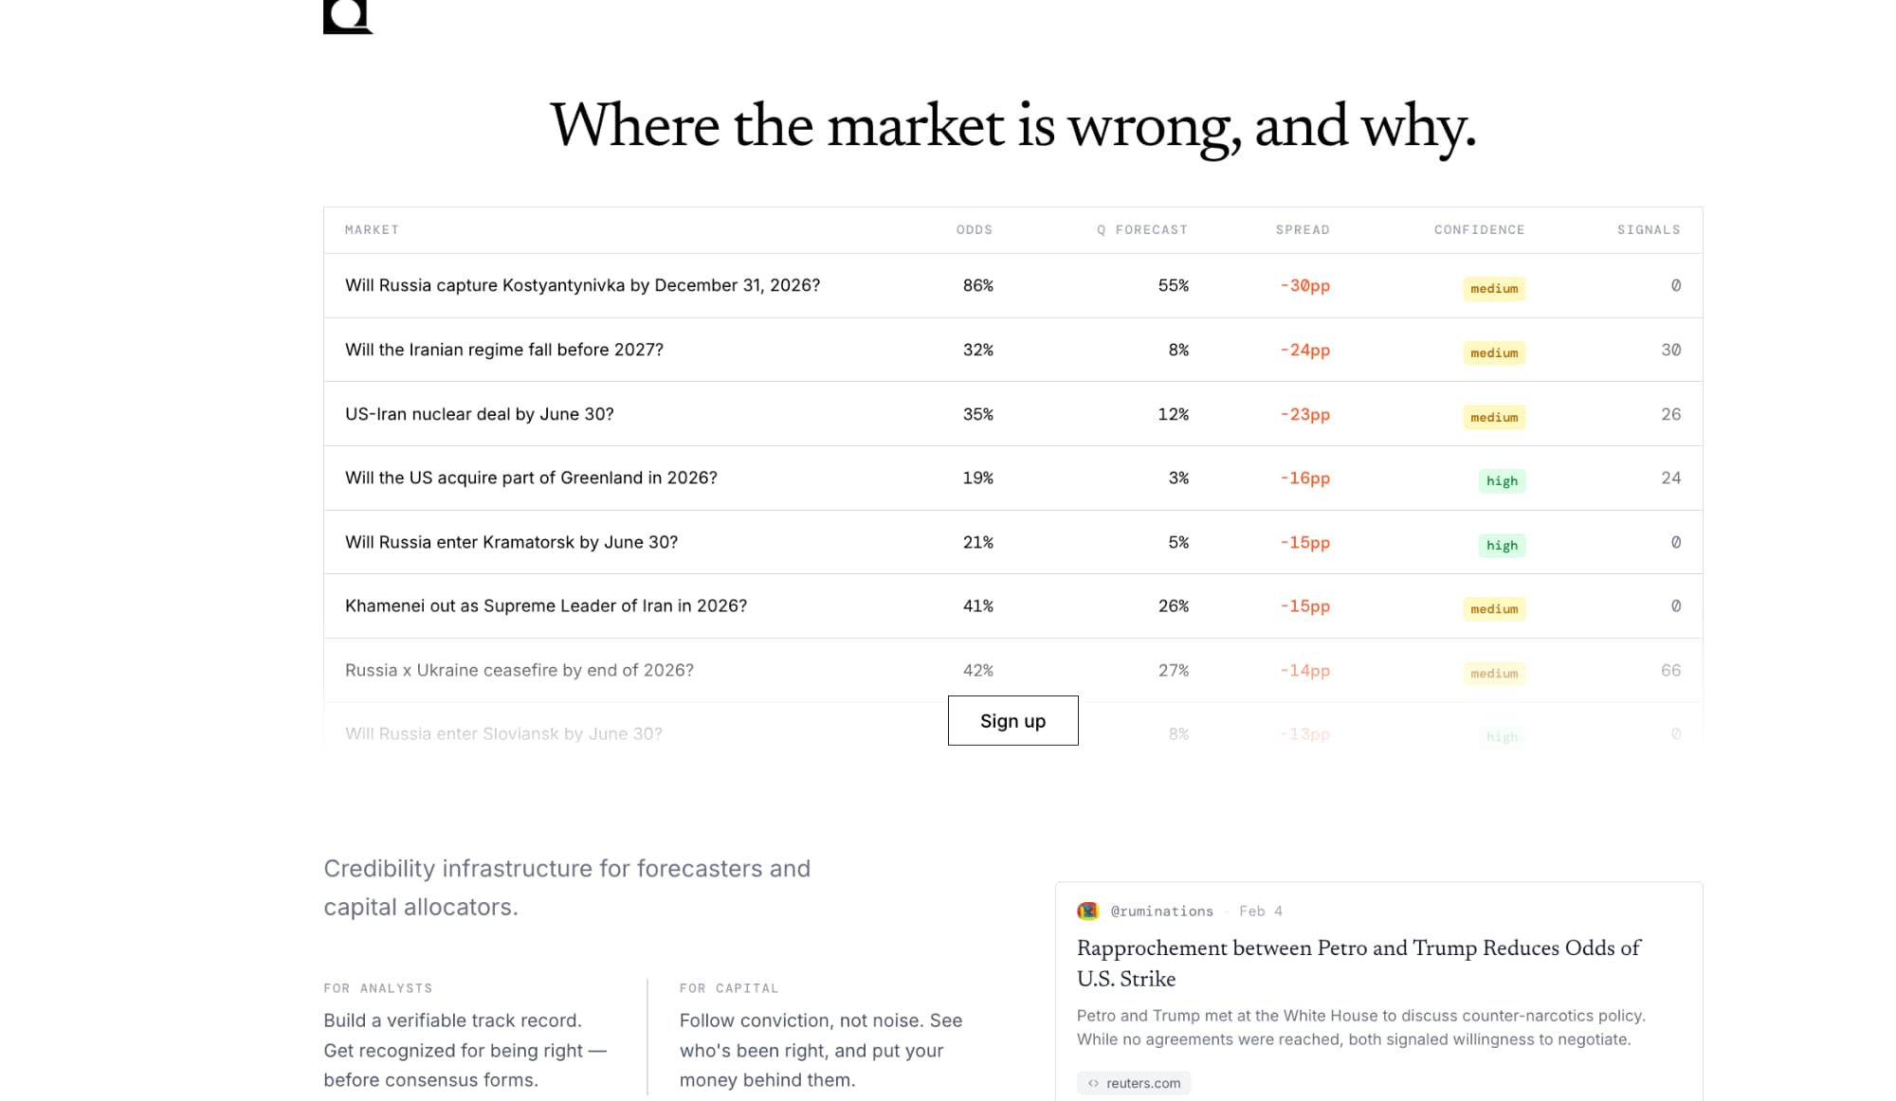This screenshot has height=1101, width=1896.
Task: Open the Kostyantynivka capture market row
Action: 582,285
